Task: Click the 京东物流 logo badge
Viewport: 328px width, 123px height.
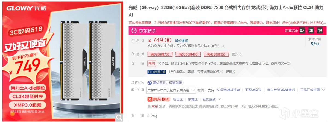Action: (159, 99)
